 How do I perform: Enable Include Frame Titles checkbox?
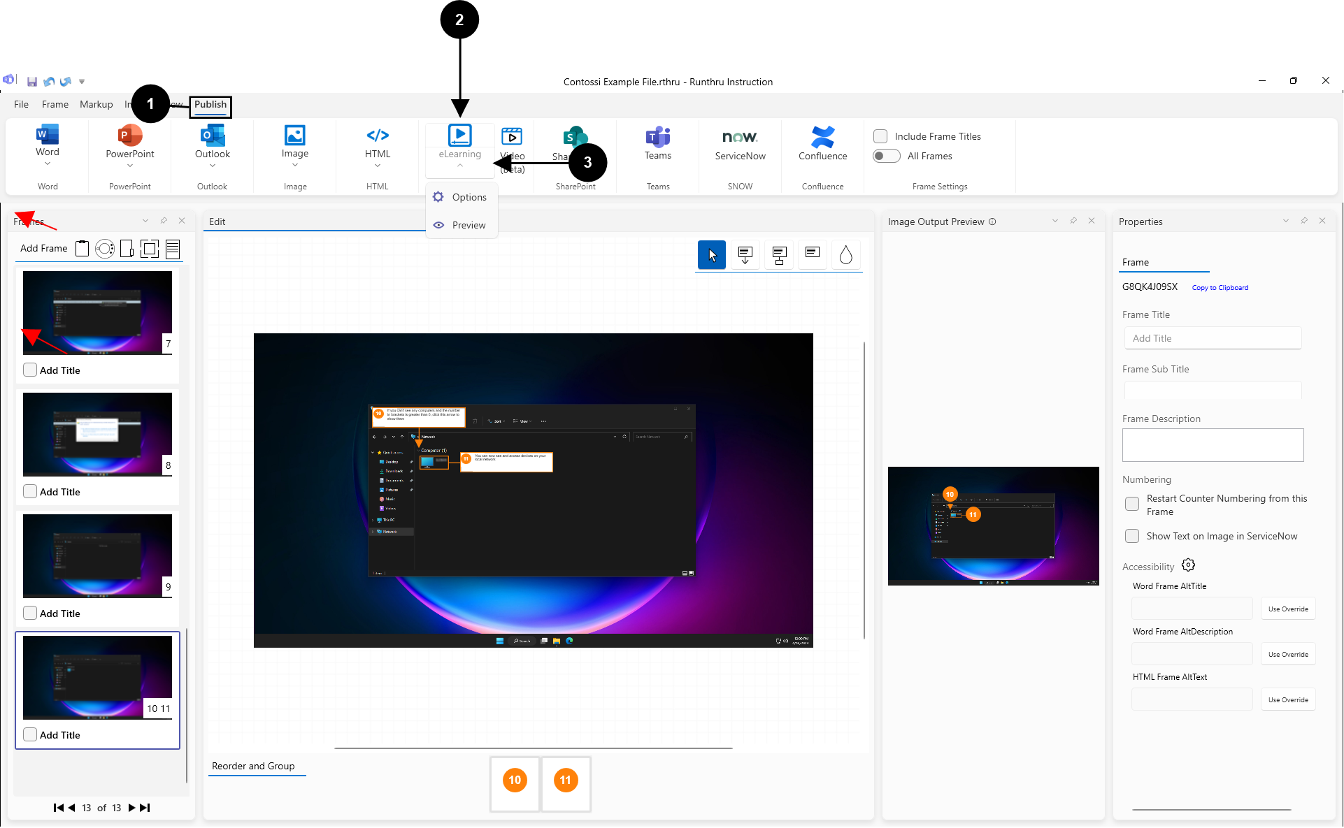tap(880, 136)
